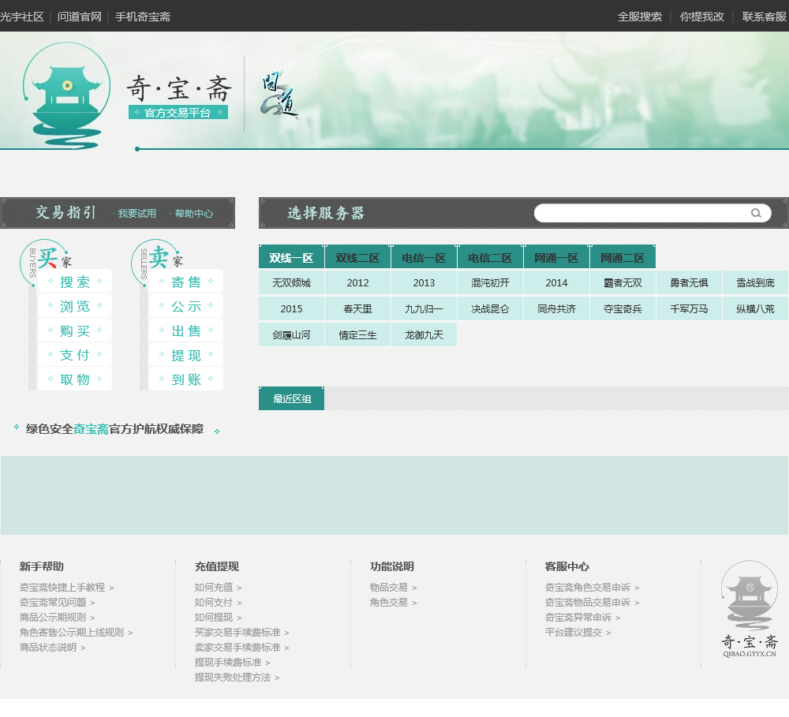The image size is (789, 717).
Task: Click 帮助中心 link
Action: pyautogui.click(x=194, y=213)
